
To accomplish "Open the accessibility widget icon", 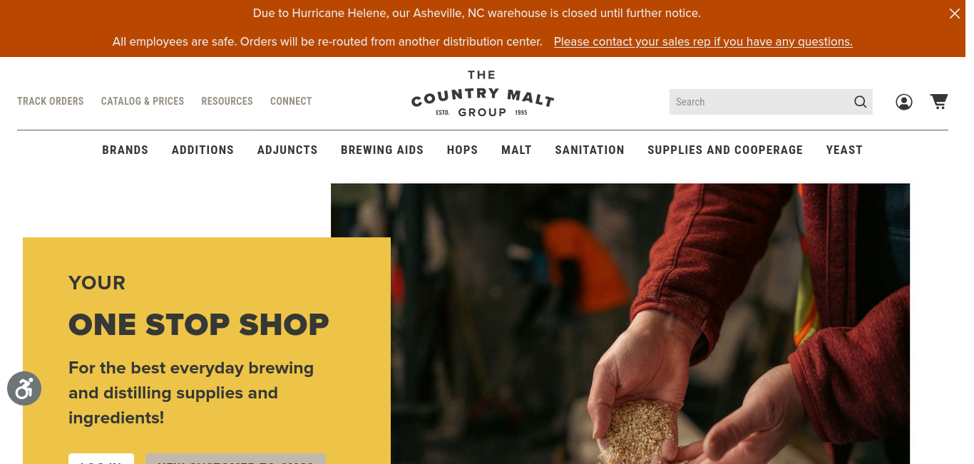I will [24, 388].
